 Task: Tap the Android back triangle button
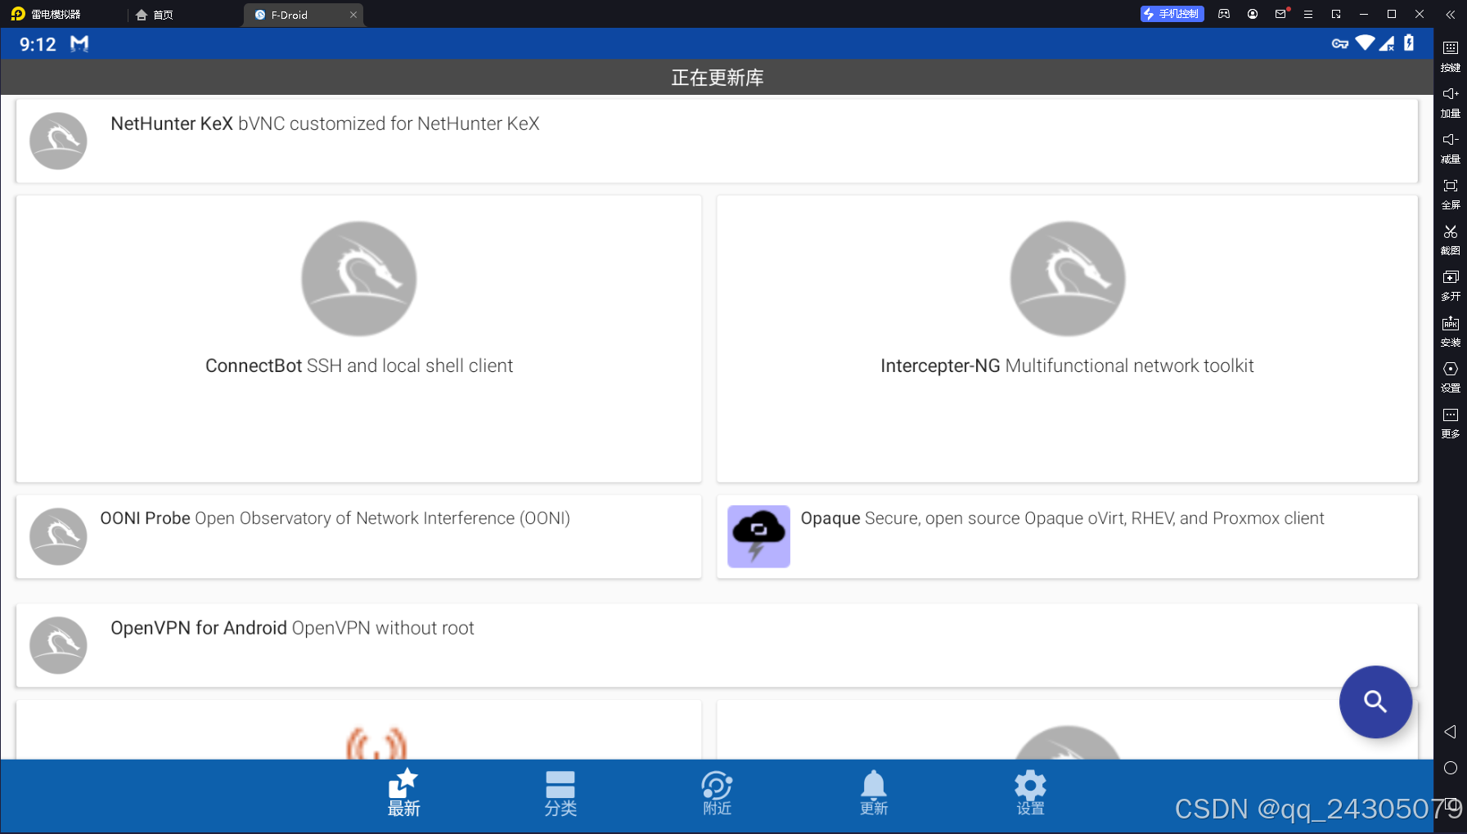tap(1450, 732)
